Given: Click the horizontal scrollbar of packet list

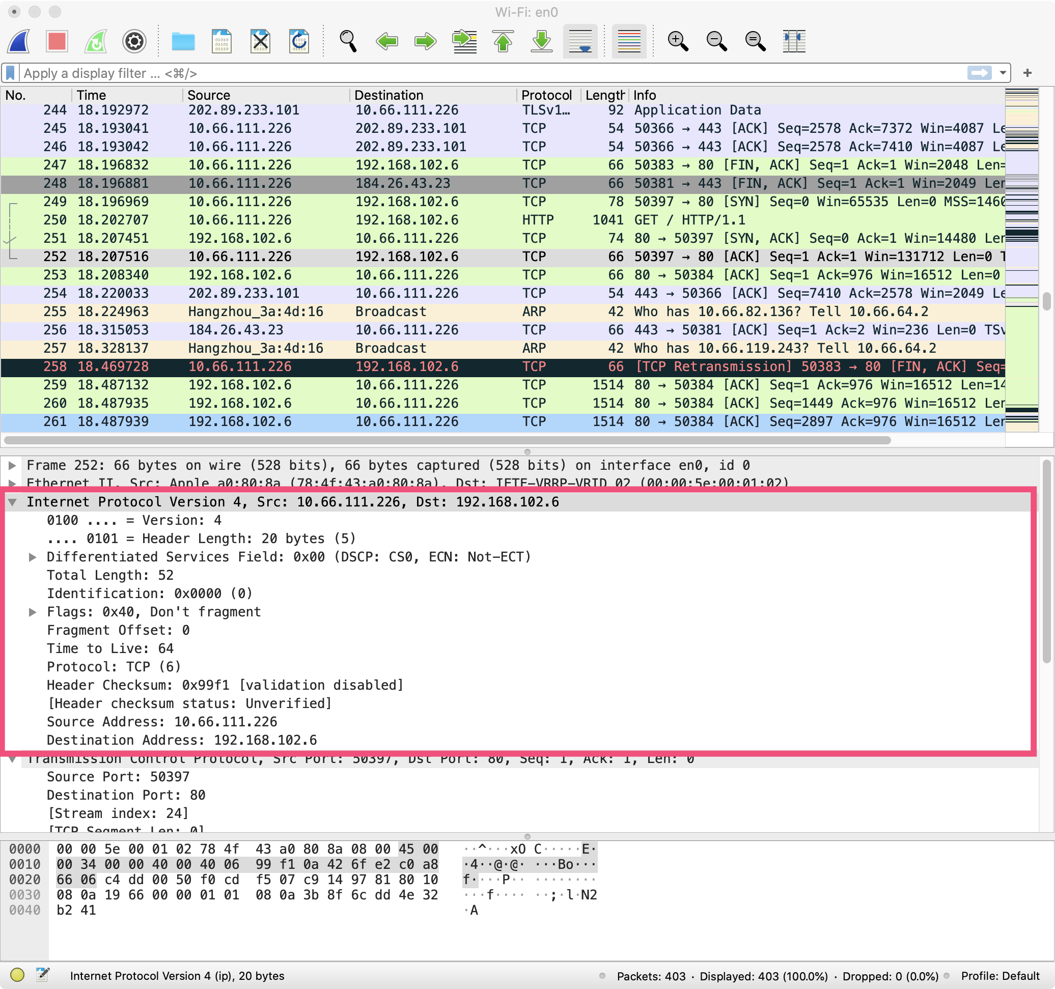Looking at the screenshot, I should [x=446, y=440].
